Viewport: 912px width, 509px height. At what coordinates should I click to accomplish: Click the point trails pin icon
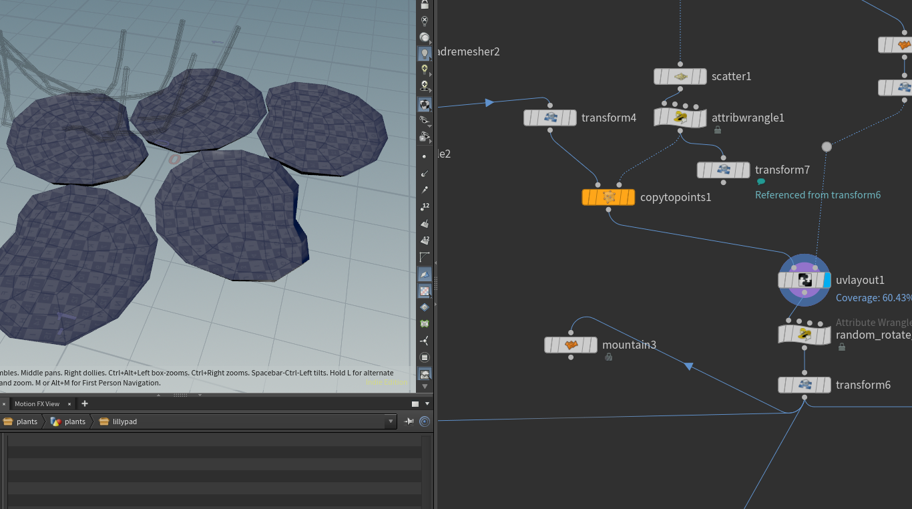(425, 190)
